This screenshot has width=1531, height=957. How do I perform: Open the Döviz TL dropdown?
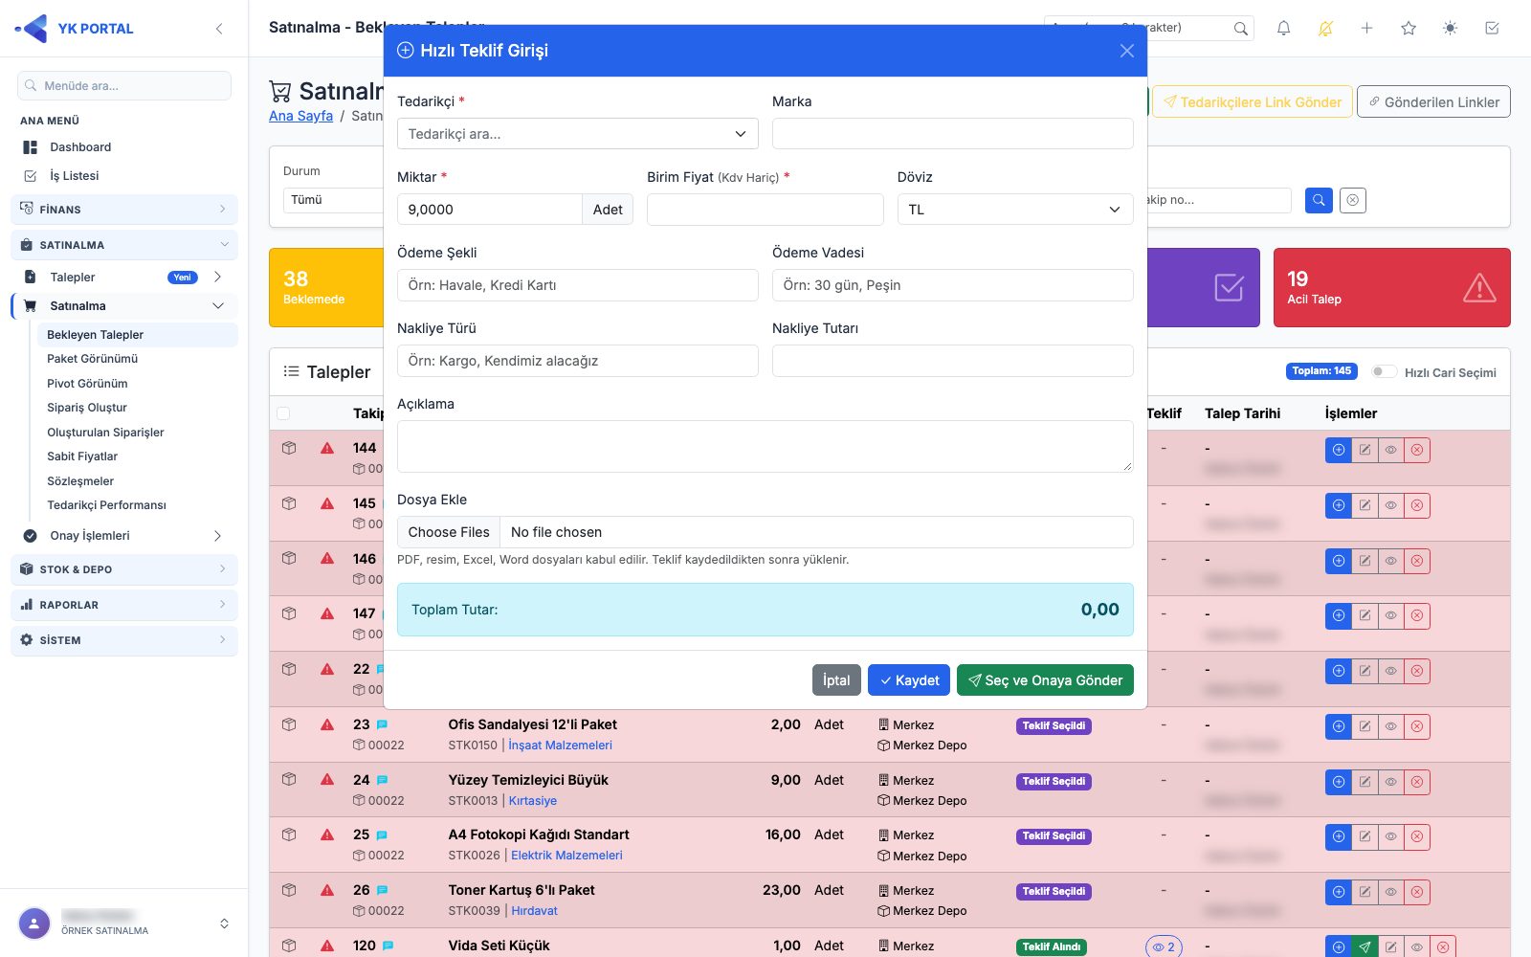coord(1015,210)
